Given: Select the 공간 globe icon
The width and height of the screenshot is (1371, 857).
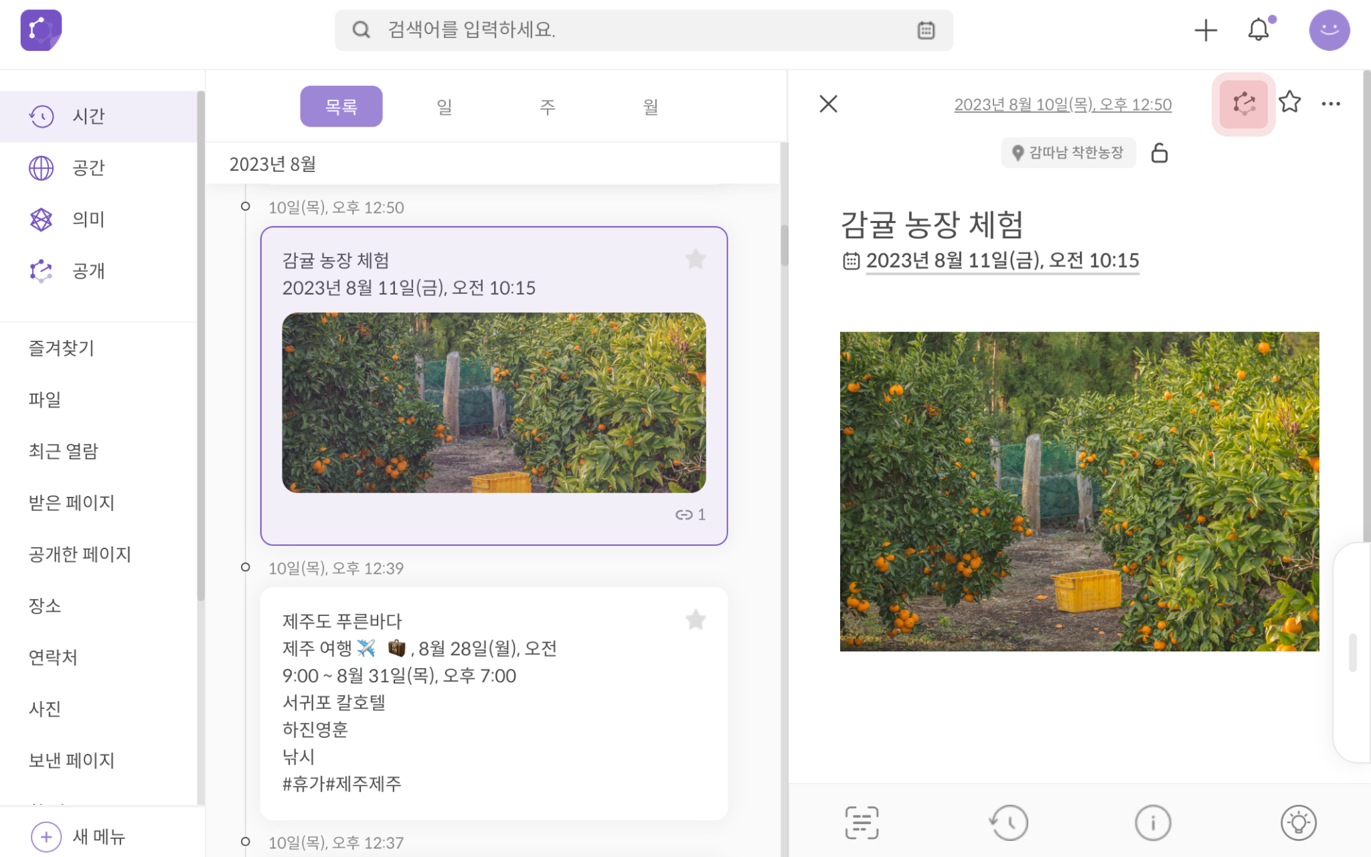Looking at the screenshot, I should coord(42,167).
